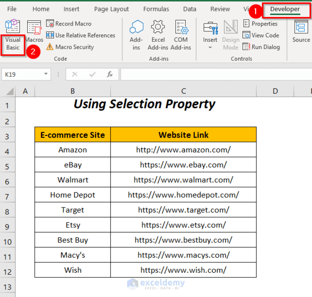Select column C header
Viewport: 312px width, 297px height.
coord(184,91)
